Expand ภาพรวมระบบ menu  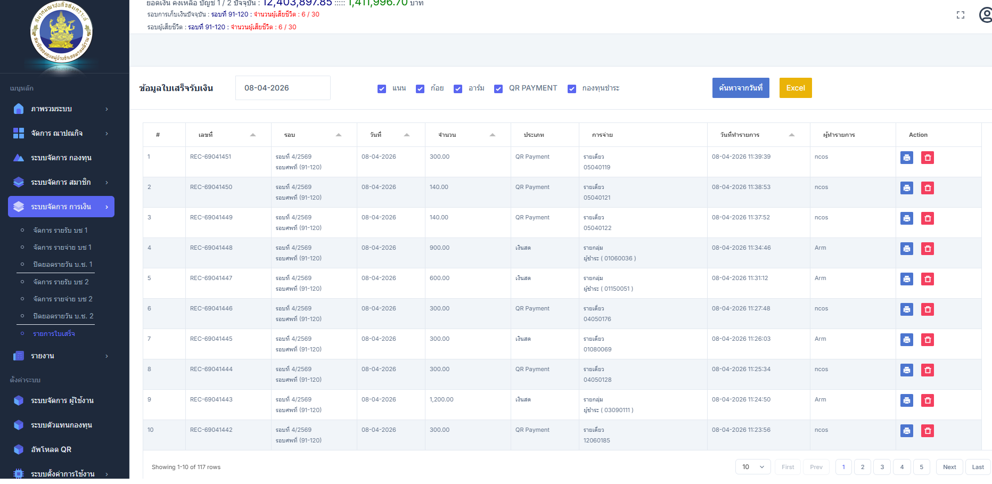[x=61, y=109]
